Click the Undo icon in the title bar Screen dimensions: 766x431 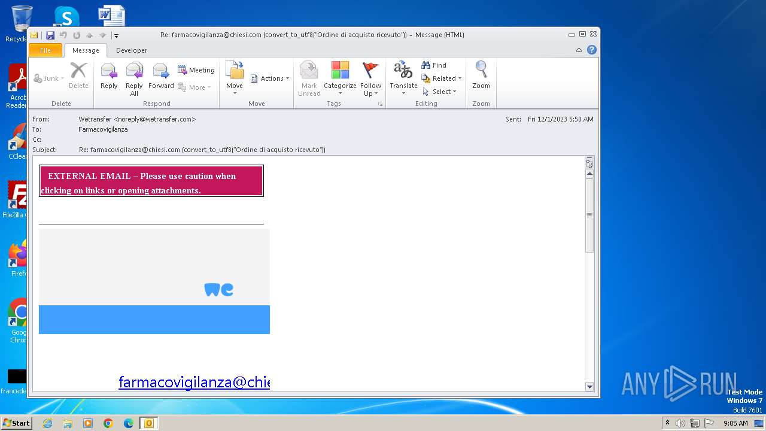[63, 35]
